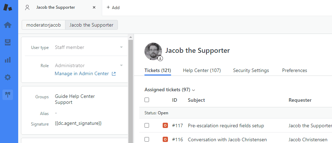Open the Admin gear icon

[7, 77]
